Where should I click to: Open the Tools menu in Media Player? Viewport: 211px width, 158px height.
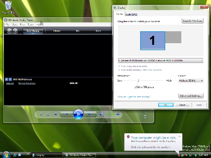pyautogui.click(x=30, y=25)
